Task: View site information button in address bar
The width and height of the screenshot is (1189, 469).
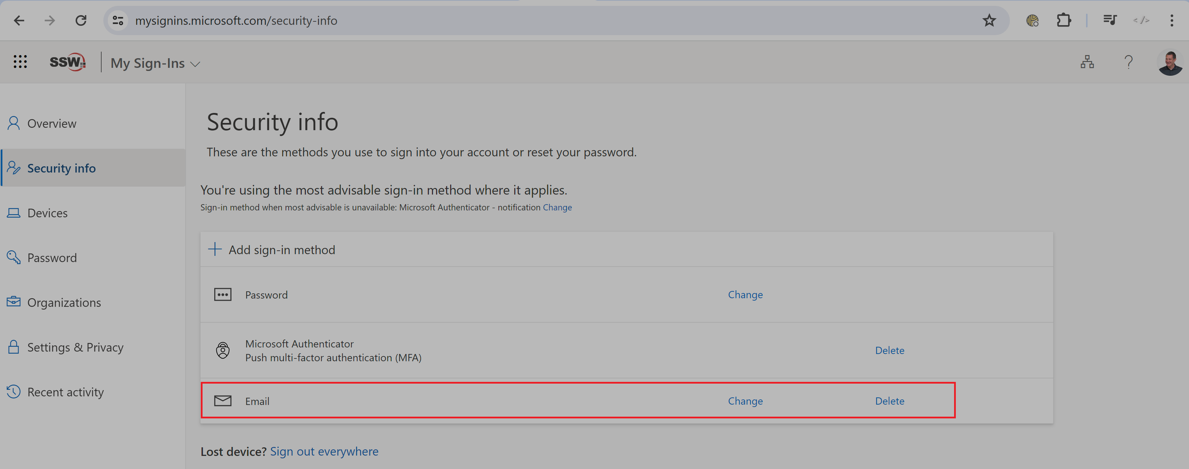Action: (118, 20)
